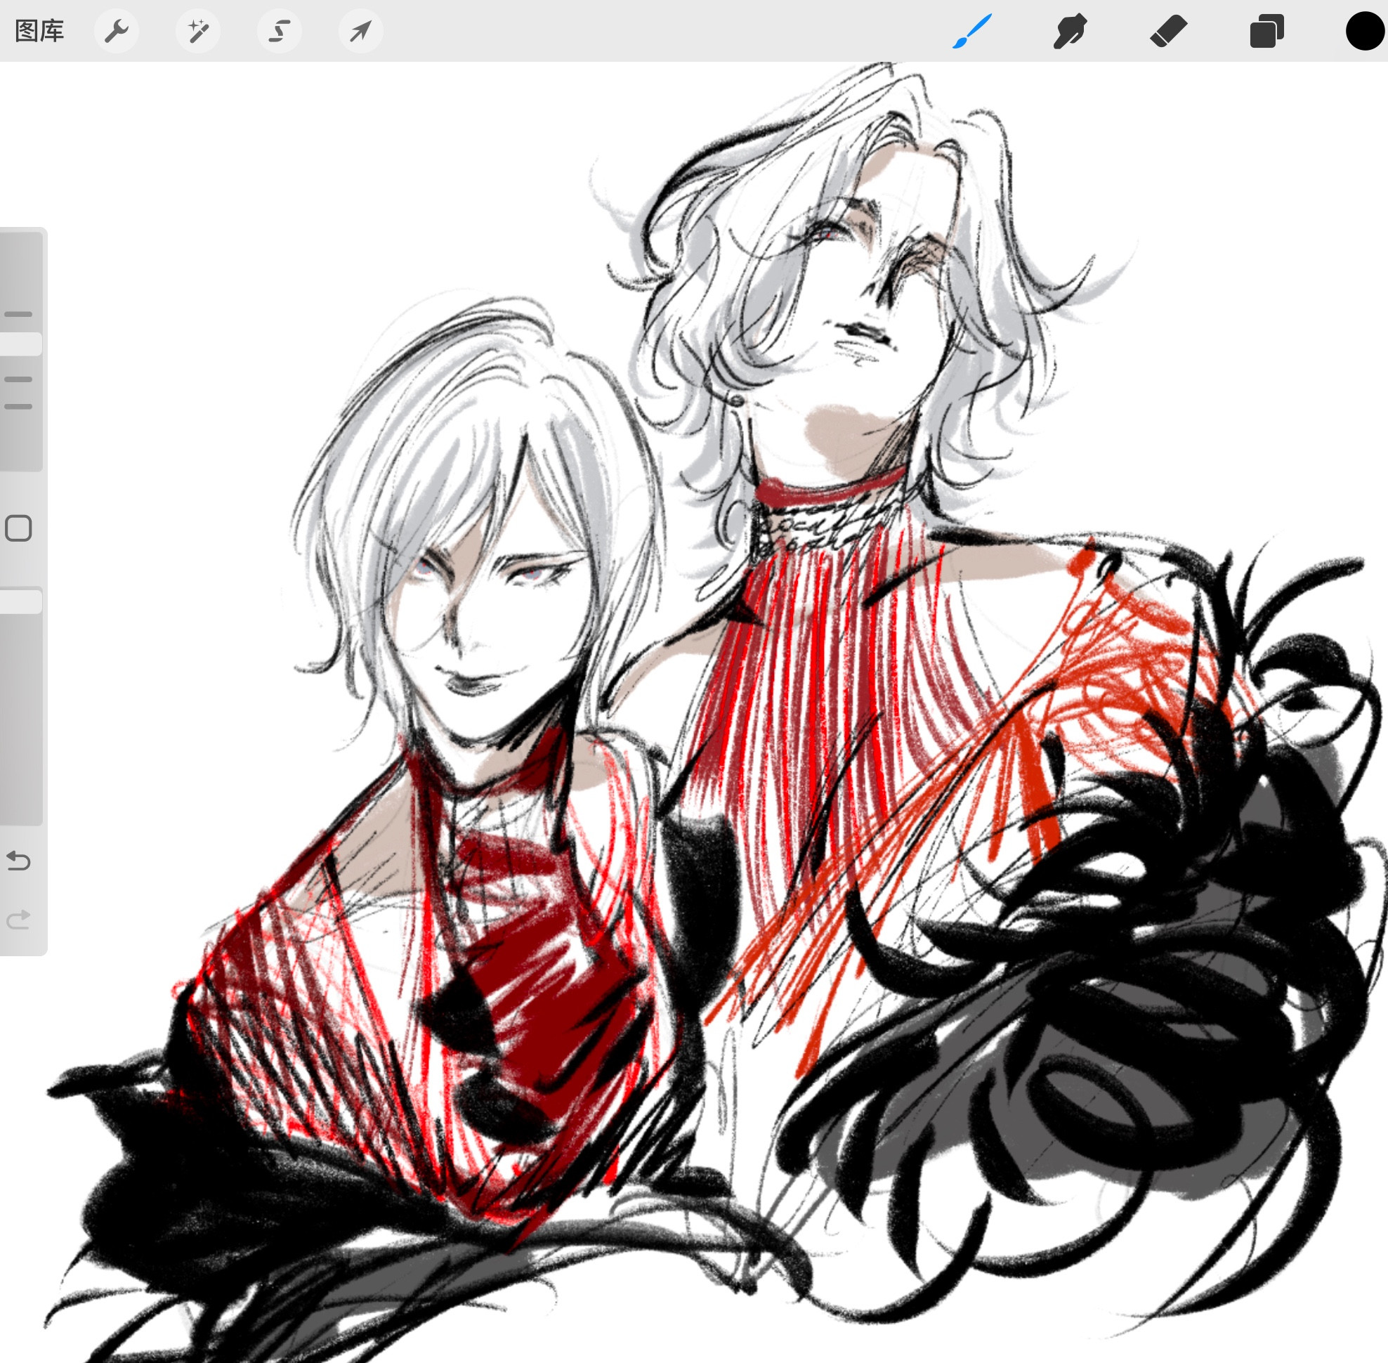Screen dimensions: 1388x1363
Task: Open the black active color swatch
Action: tap(1364, 32)
